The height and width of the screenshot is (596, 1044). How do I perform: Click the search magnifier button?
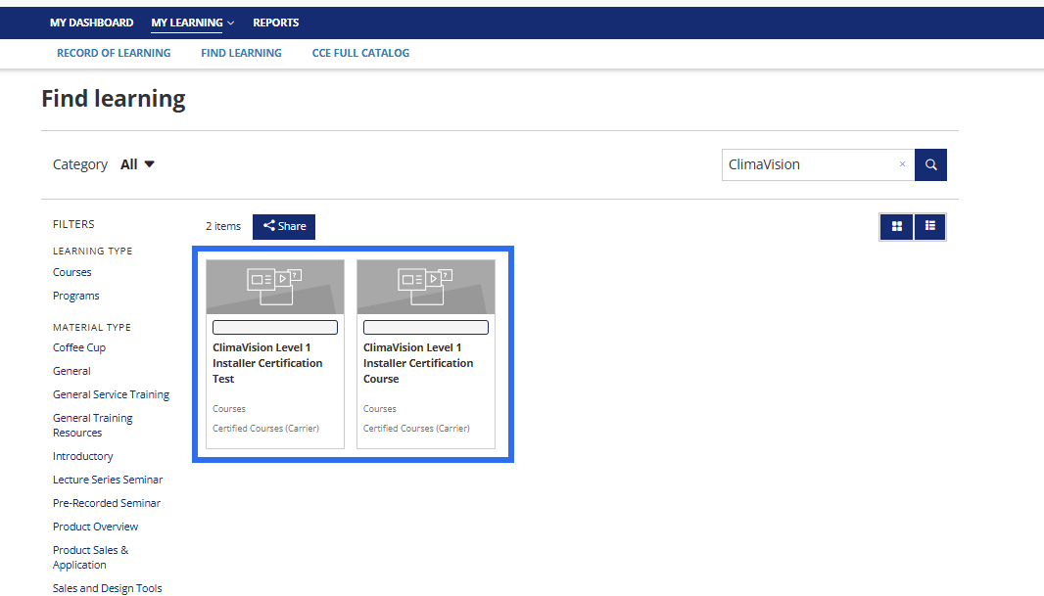[930, 165]
